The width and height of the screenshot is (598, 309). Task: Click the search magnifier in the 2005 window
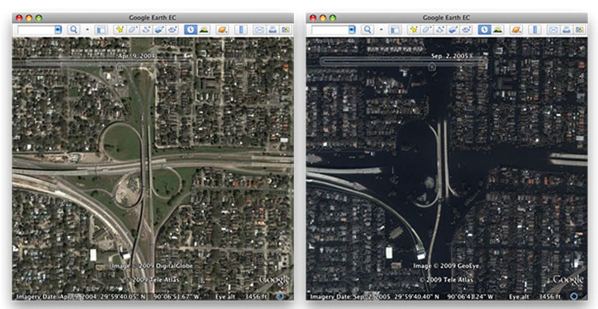coord(367,30)
